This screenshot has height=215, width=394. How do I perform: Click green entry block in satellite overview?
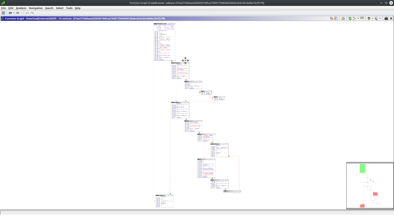(x=362, y=168)
